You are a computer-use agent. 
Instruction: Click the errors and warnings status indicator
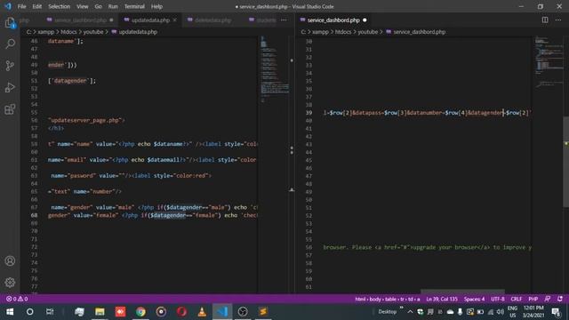[x=17, y=299]
